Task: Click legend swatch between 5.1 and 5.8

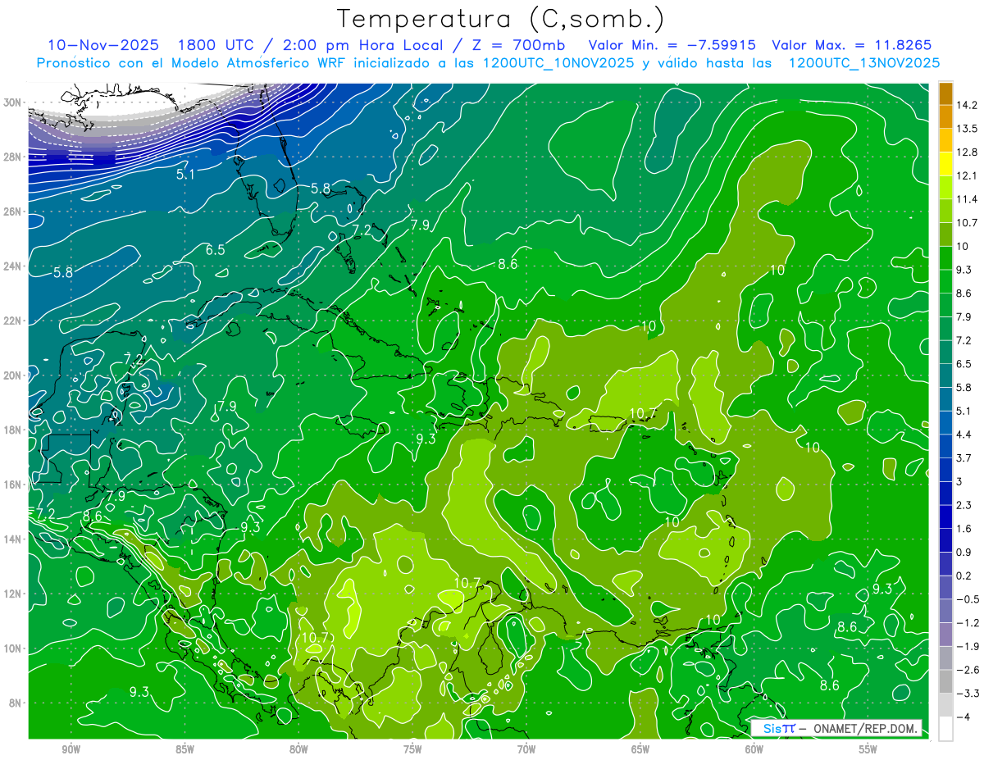Action: tap(945, 399)
